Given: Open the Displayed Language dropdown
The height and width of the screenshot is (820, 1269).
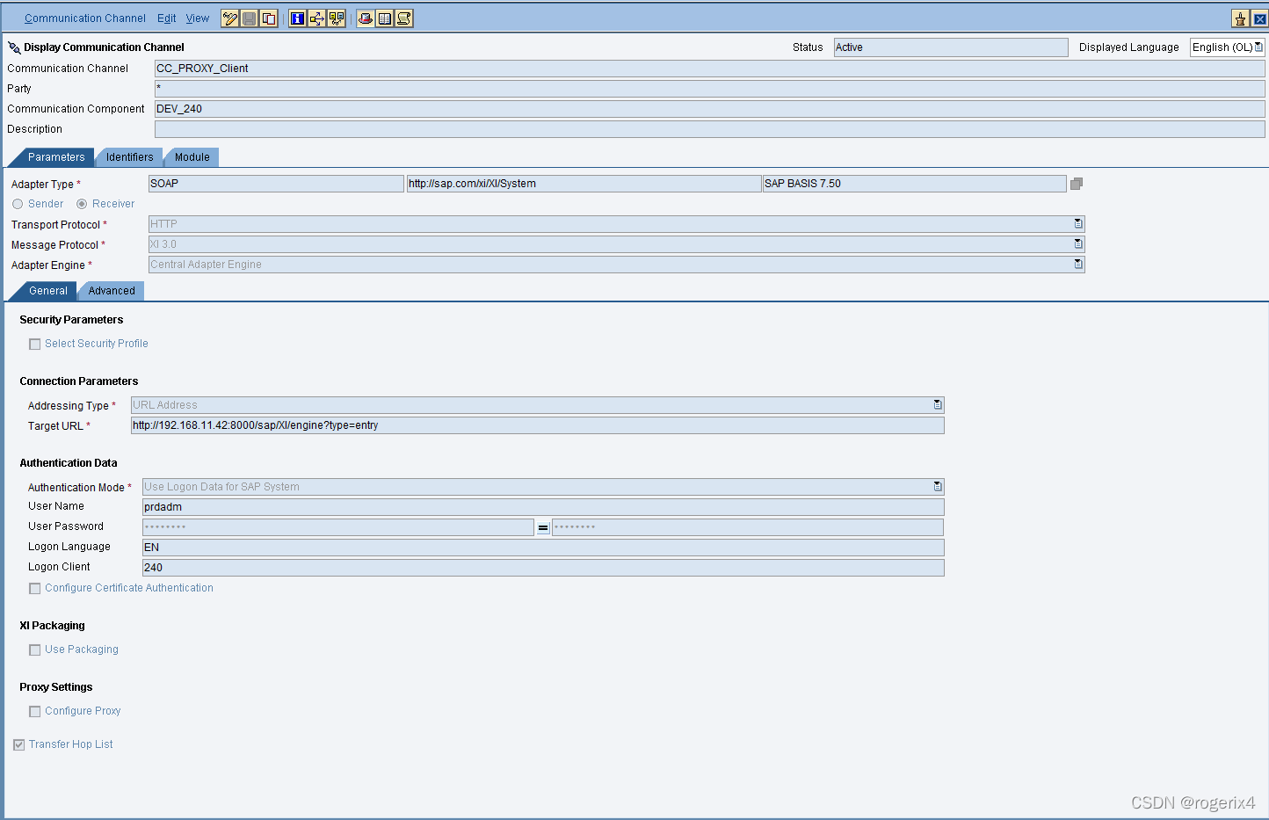Looking at the screenshot, I should (x=1258, y=47).
